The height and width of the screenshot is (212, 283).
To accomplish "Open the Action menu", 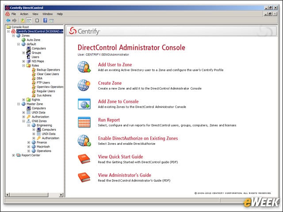I will (x=24, y=14).
